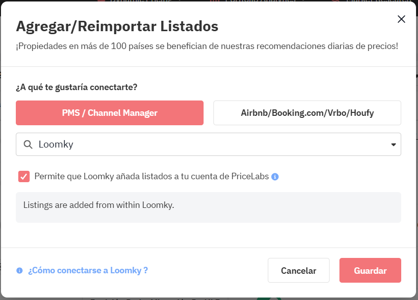Open the PMS selector combo box
This screenshot has width=418, height=300.
209,144
